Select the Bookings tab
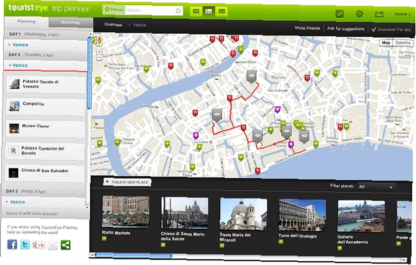This screenshot has height=265, width=416. (x=71, y=22)
